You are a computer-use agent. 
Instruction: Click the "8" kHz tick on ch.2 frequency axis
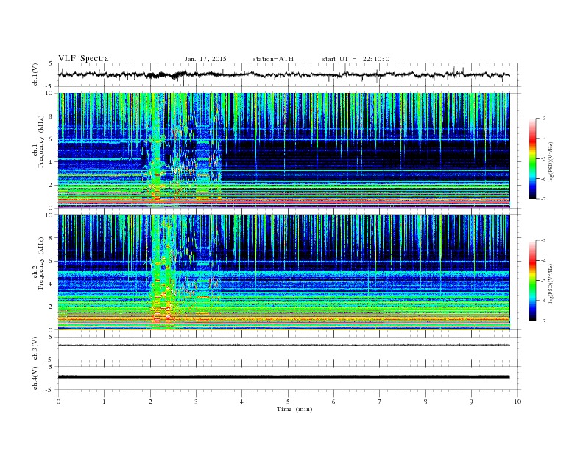(52, 238)
